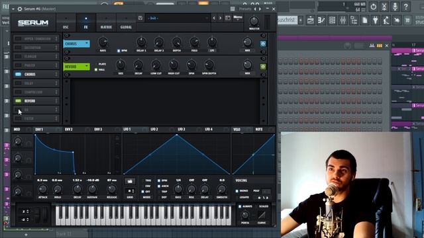
Task: Open FL Studio playlist view icon
Action: click(x=311, y=20)
